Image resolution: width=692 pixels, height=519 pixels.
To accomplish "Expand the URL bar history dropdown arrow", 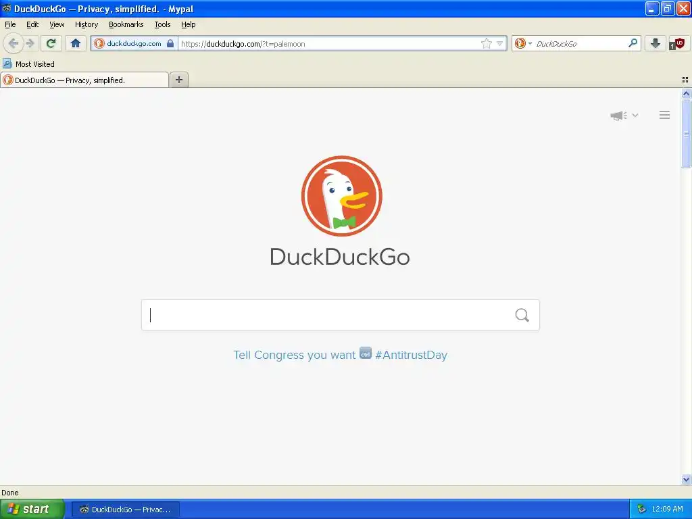I will pos(499,43).
